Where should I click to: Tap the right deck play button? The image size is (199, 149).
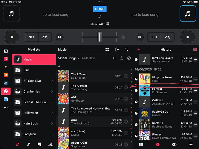tap(188, 37)
